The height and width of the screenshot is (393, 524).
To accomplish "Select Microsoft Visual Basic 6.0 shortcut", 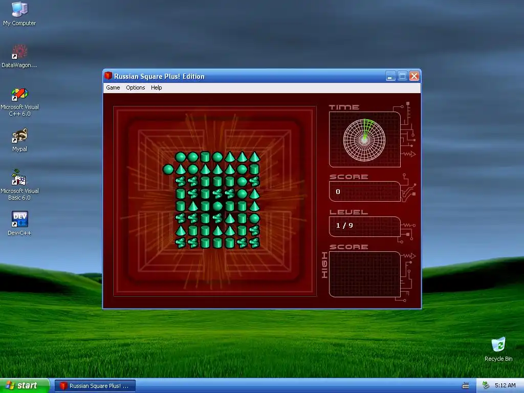I will (x=19, y=185).
